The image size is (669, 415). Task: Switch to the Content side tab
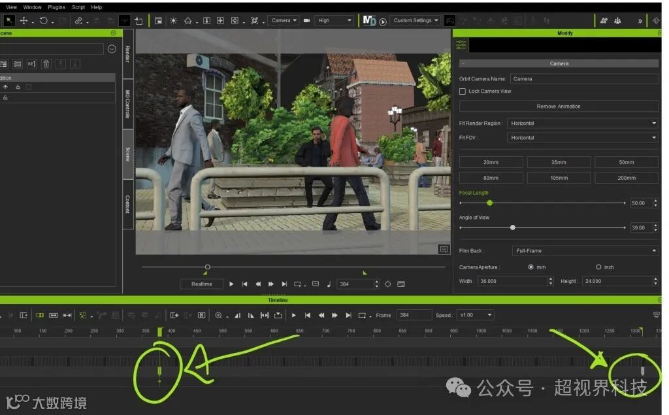128,205
